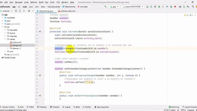The image size is (197, 111).
Task: Expand the java folder
Action: 2,21
